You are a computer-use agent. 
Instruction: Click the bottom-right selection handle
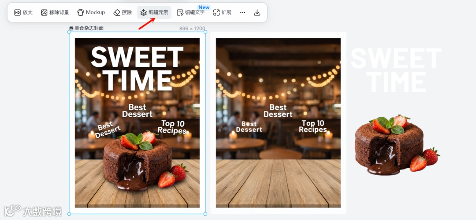[x=205, y=214]
